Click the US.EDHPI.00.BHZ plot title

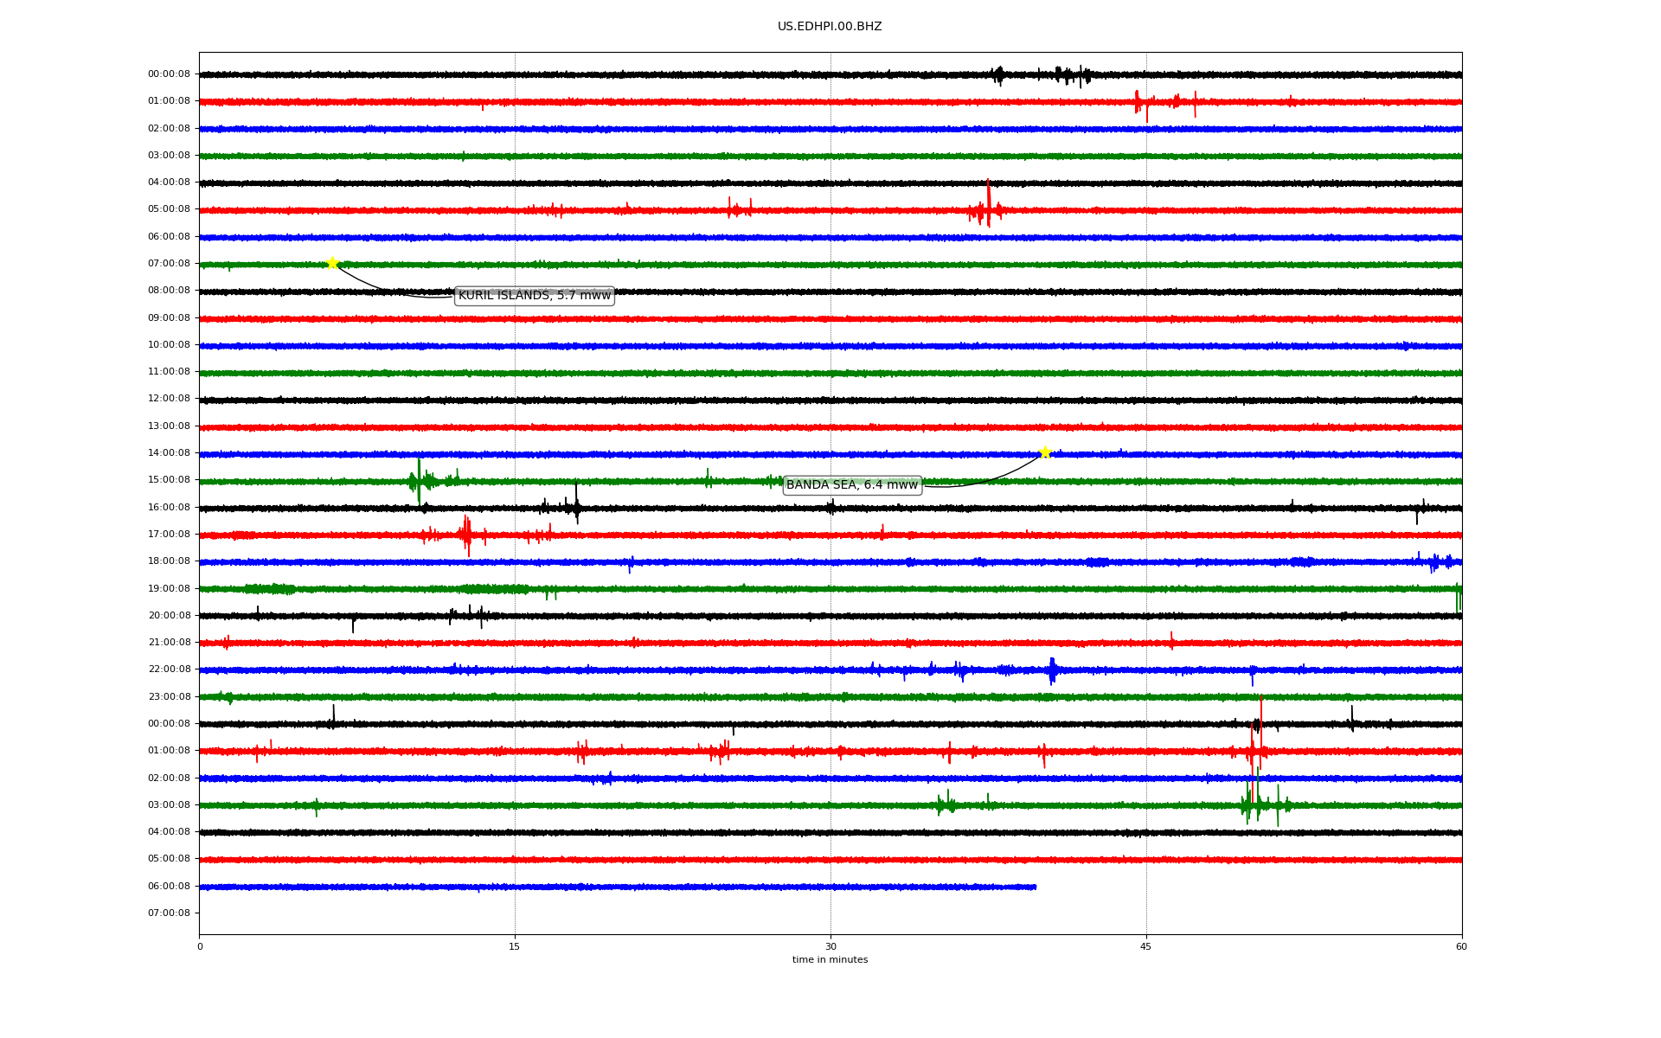pyautogui.click(x=829, y=27)
